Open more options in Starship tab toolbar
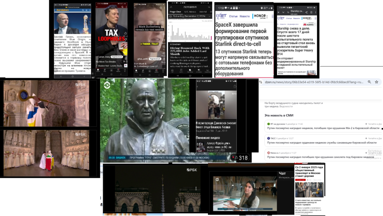 (315, 12)
